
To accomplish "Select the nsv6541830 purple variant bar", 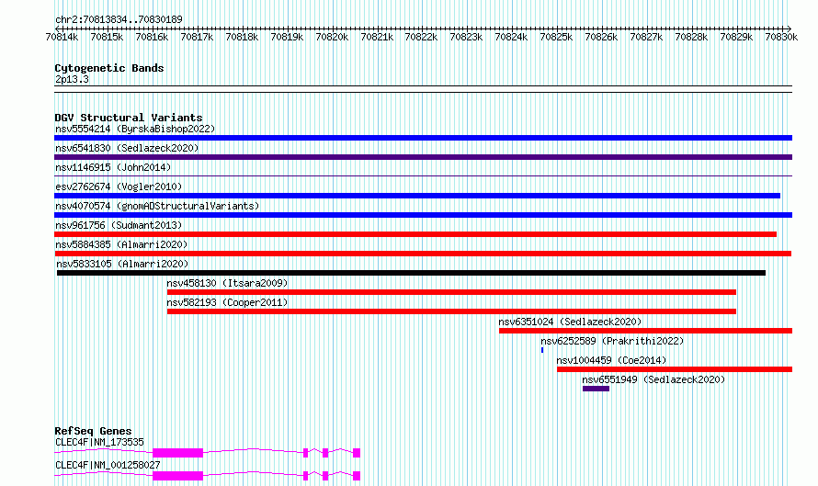I will (x=423, y=157).
